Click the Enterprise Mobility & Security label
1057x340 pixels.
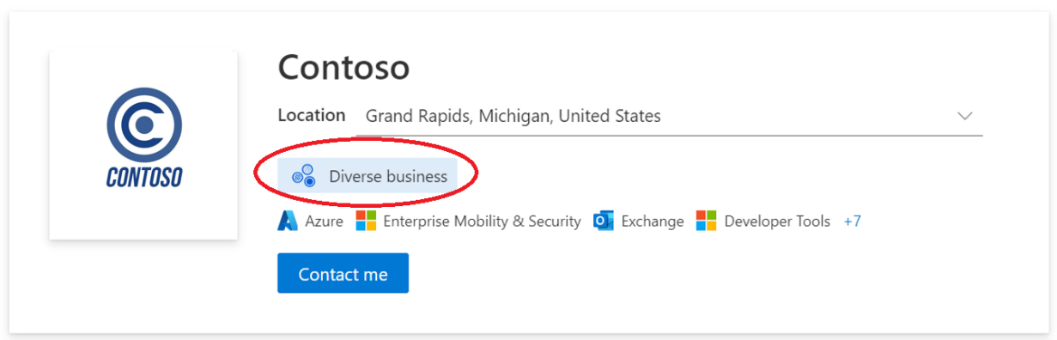(x=482, y=222)
